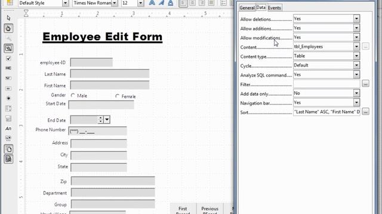
Task: Open the font name dropdown
Action: [115, 3]
